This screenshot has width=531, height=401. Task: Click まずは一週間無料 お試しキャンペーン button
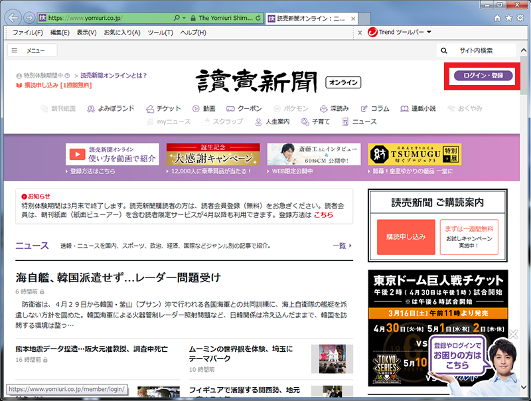point(469,237)
